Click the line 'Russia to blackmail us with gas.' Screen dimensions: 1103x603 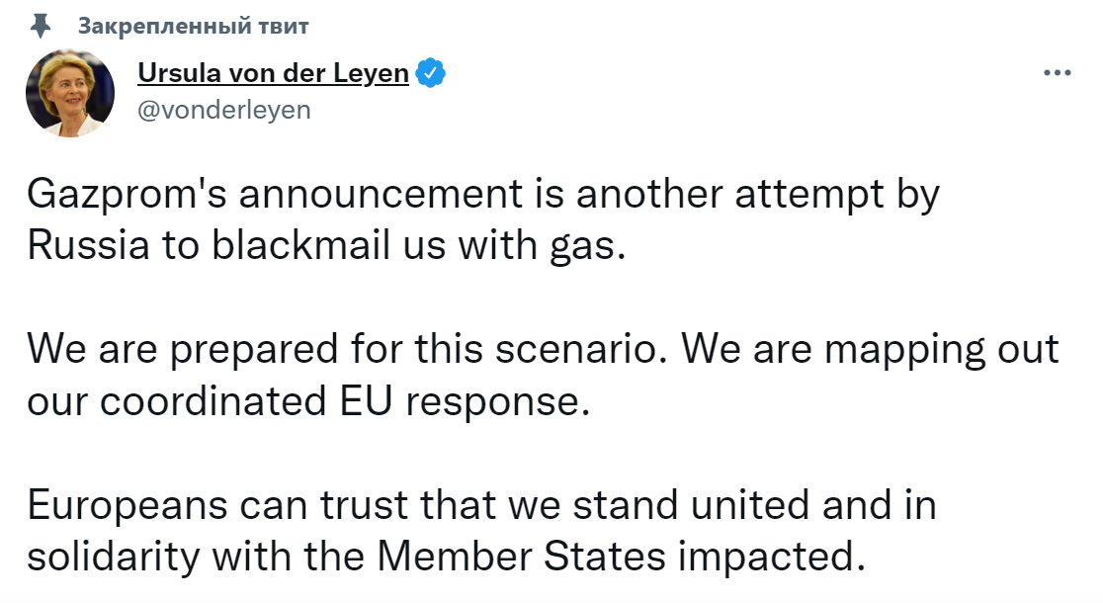tap(326, 246)
